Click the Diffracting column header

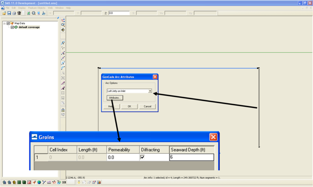click(x=154, y=150)
